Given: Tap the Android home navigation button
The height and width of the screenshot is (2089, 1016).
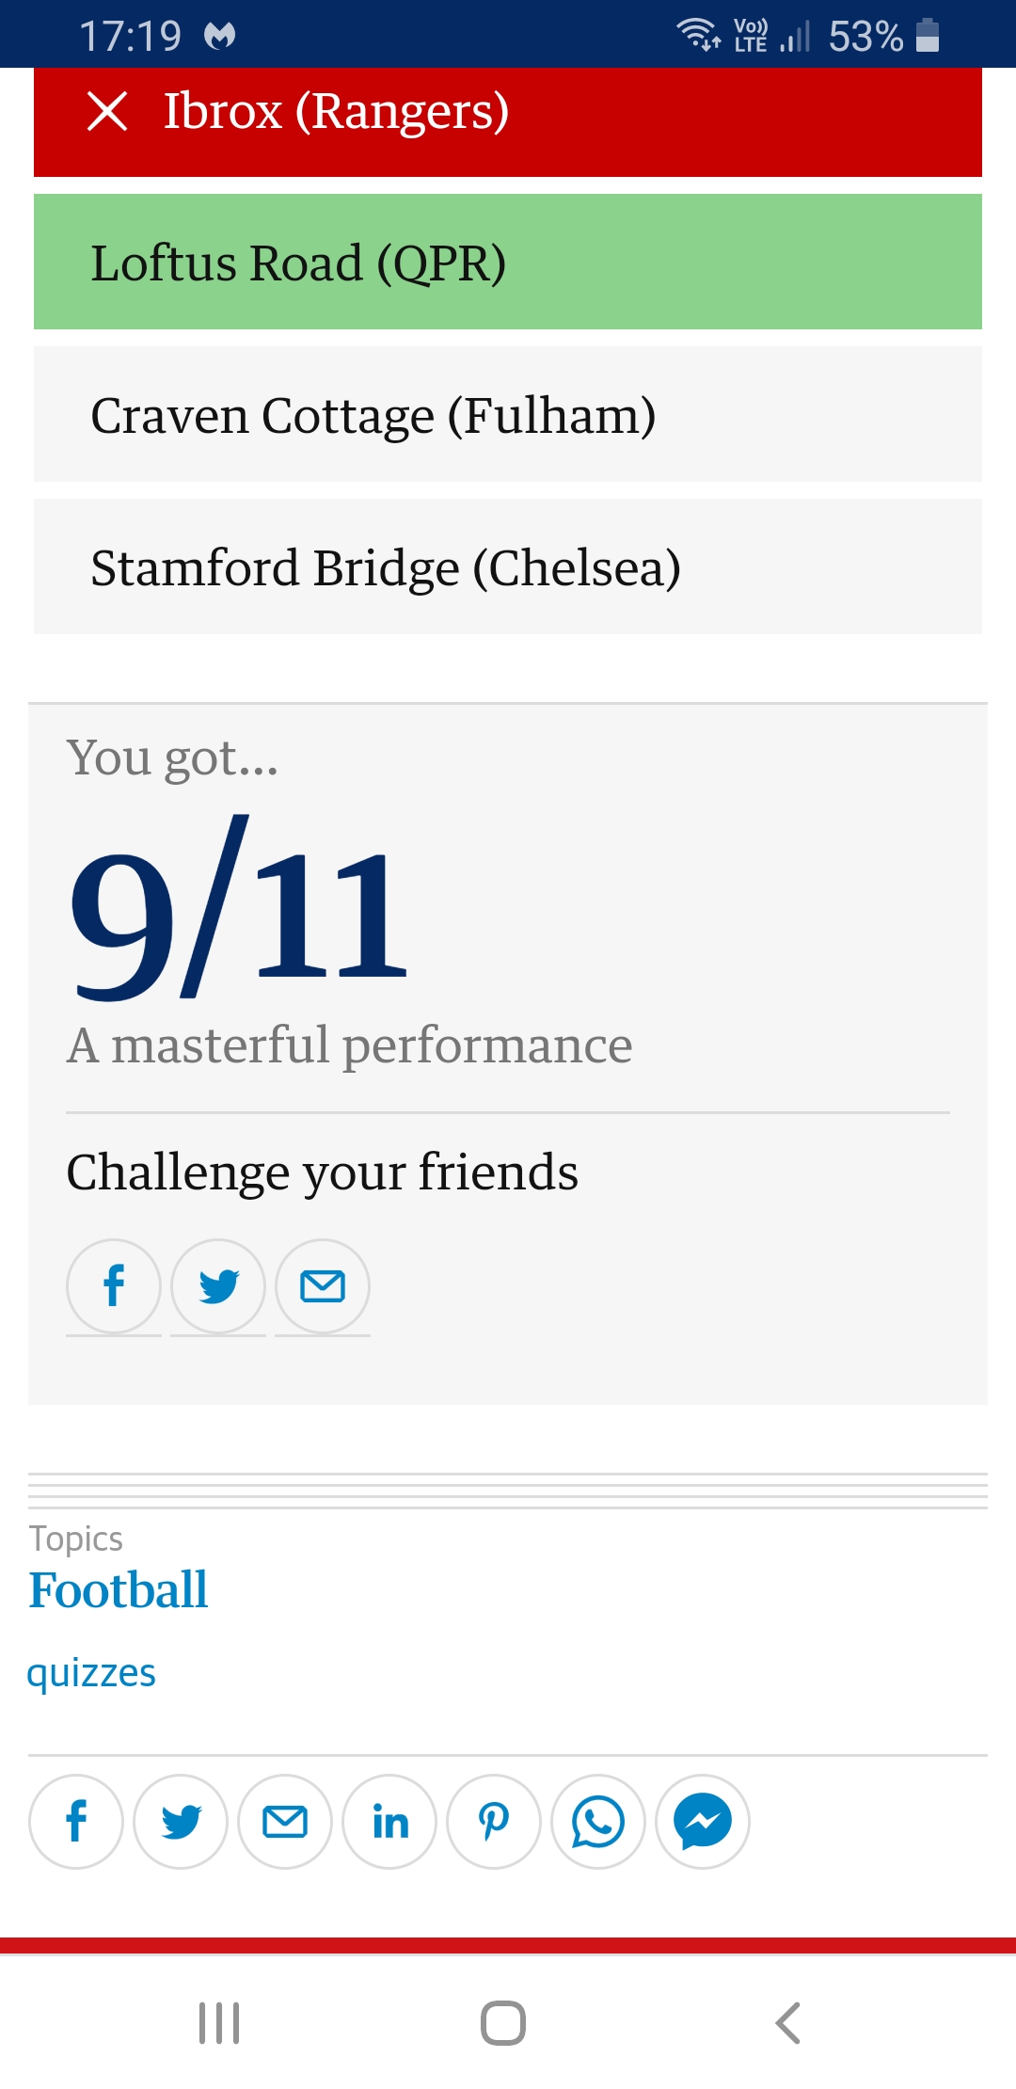Looking at the screenshot, I should (503, 2022).
